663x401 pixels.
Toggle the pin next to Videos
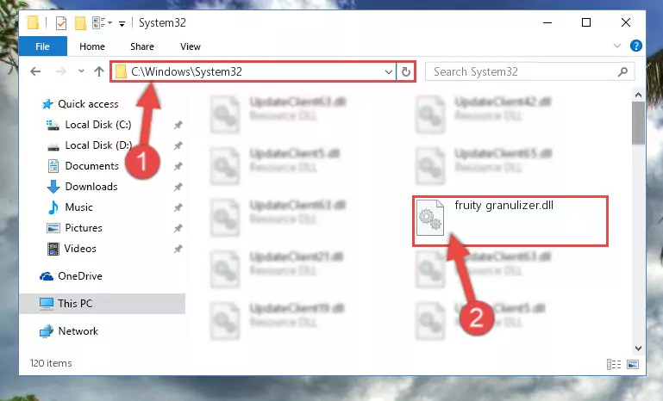tap(178, 249)
